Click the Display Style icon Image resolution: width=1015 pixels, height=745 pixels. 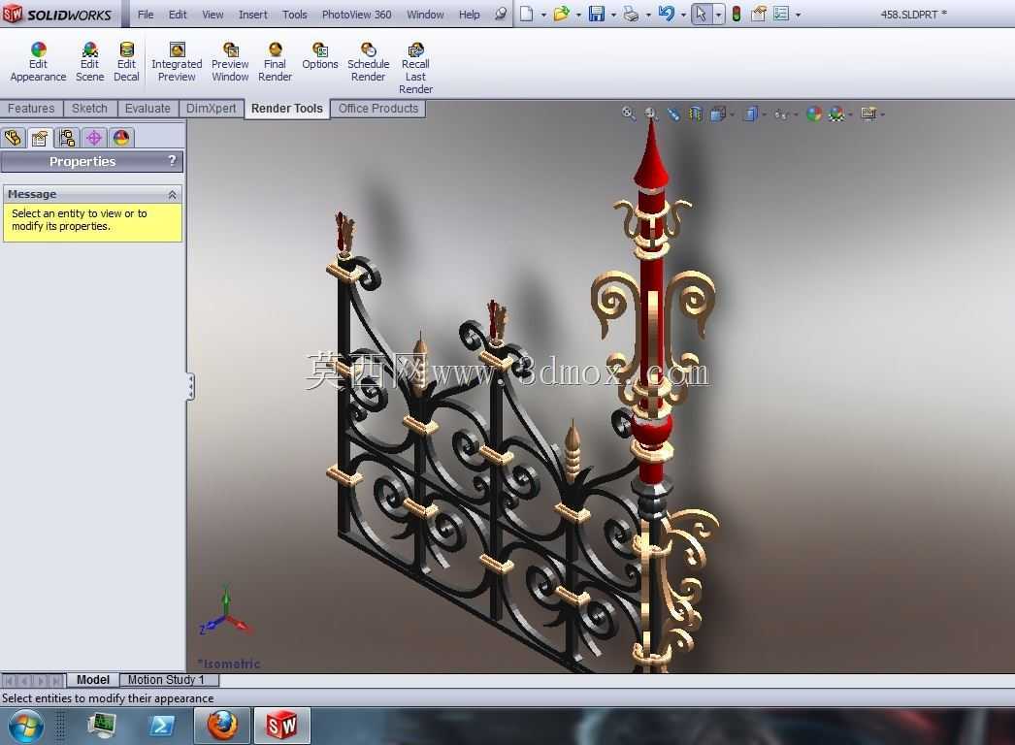point(750,113)
